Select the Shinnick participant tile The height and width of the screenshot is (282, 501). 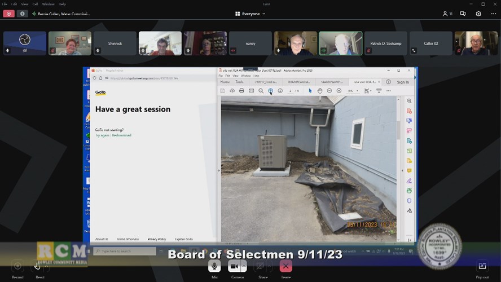[x=115, y=43]
